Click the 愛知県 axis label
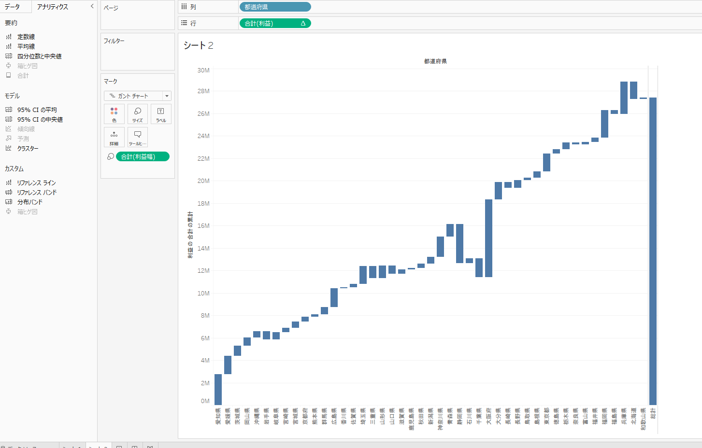 (218, 416)
